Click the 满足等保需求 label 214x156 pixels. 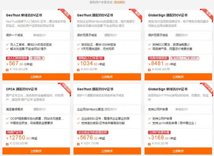point(14,109)
